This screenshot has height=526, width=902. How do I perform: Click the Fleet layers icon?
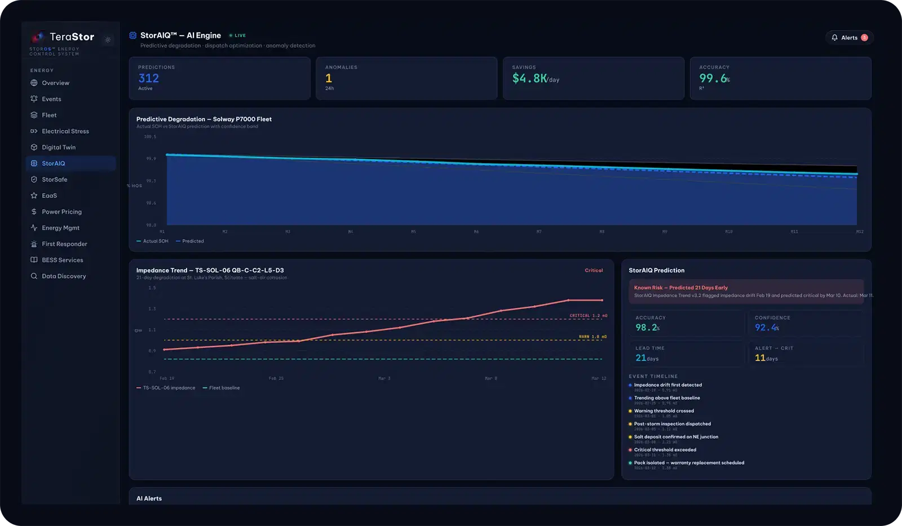click(x=34, y=115)
